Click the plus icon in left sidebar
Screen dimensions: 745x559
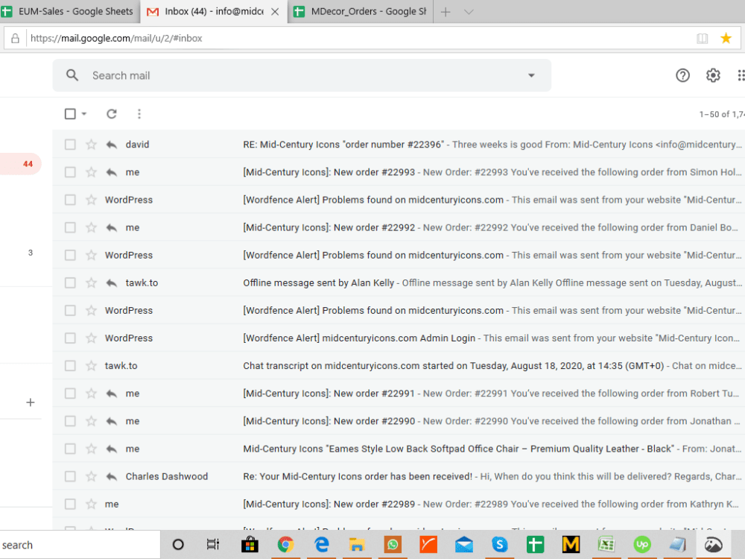pos(31,402)
